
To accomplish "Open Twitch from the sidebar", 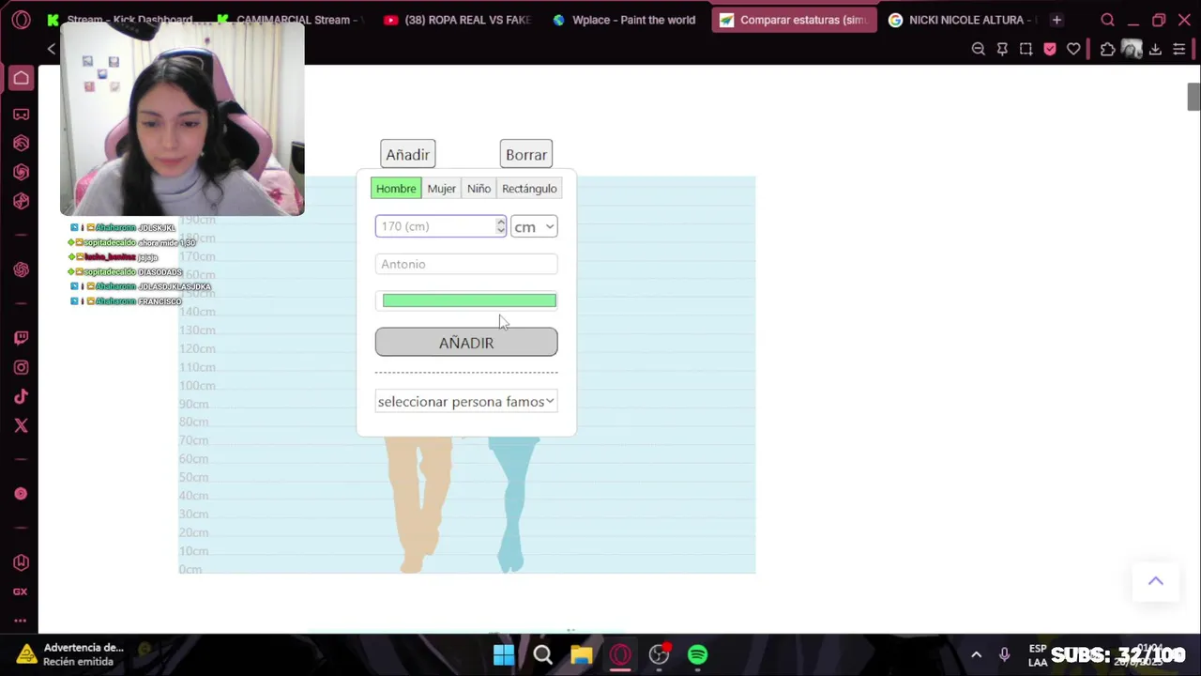I will [21, 338].
